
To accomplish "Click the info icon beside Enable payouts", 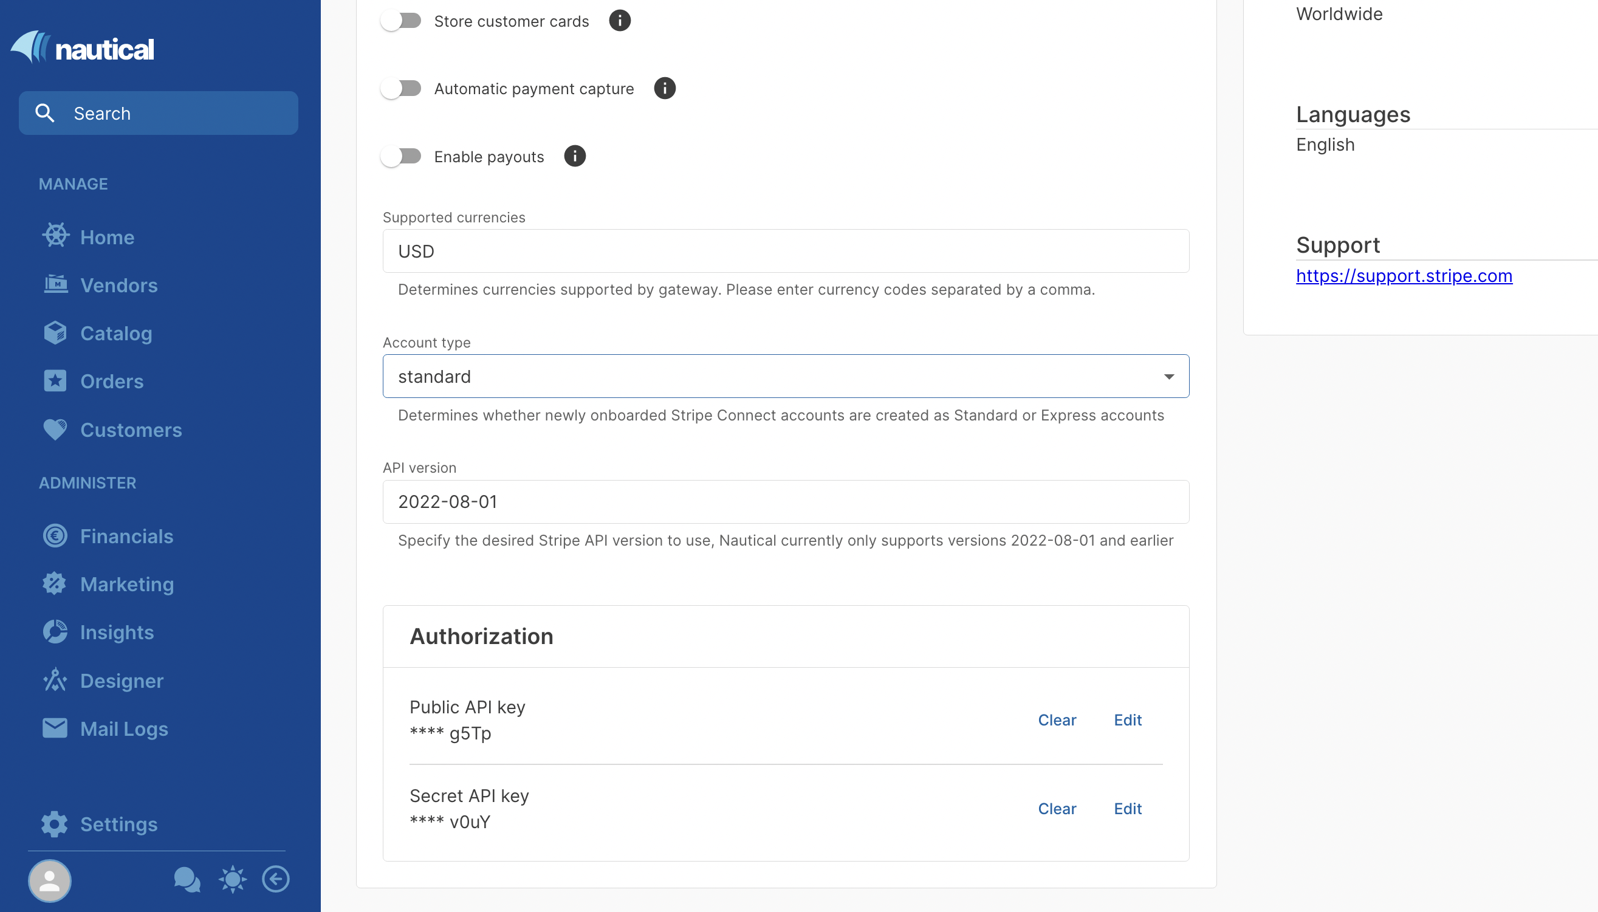I will click(x=574, y=156).
